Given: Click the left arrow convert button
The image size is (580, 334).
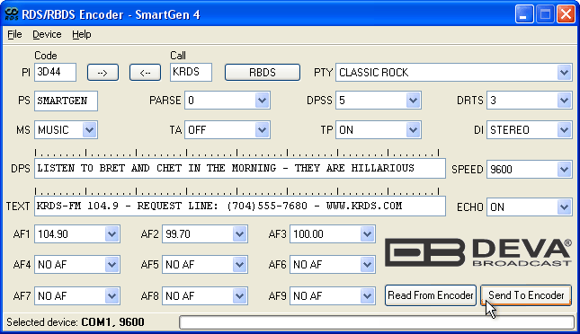Looking at the screenshot, I should click(145, 73).
